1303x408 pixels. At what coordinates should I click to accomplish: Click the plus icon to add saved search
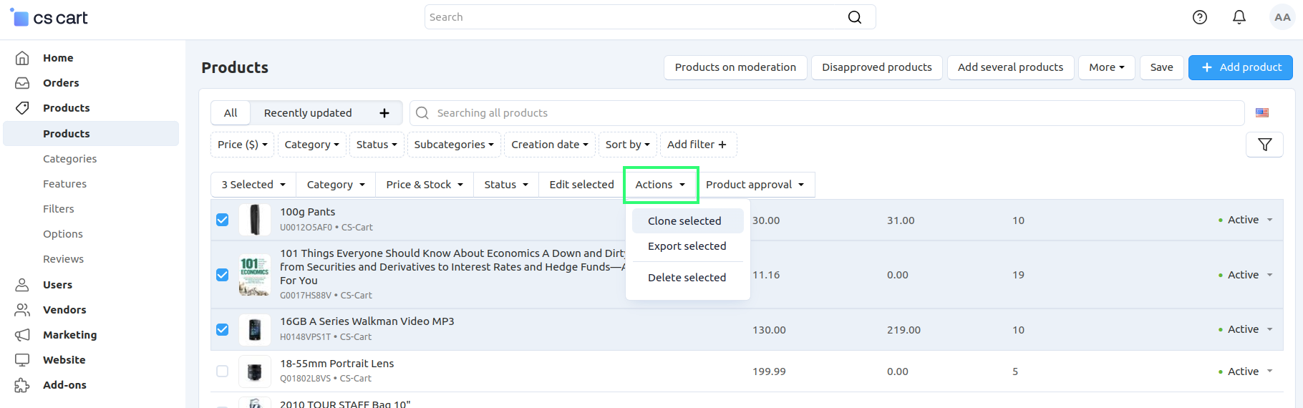point(384,113)
